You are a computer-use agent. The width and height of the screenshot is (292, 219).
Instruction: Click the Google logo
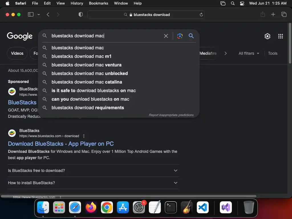[20, 36]
